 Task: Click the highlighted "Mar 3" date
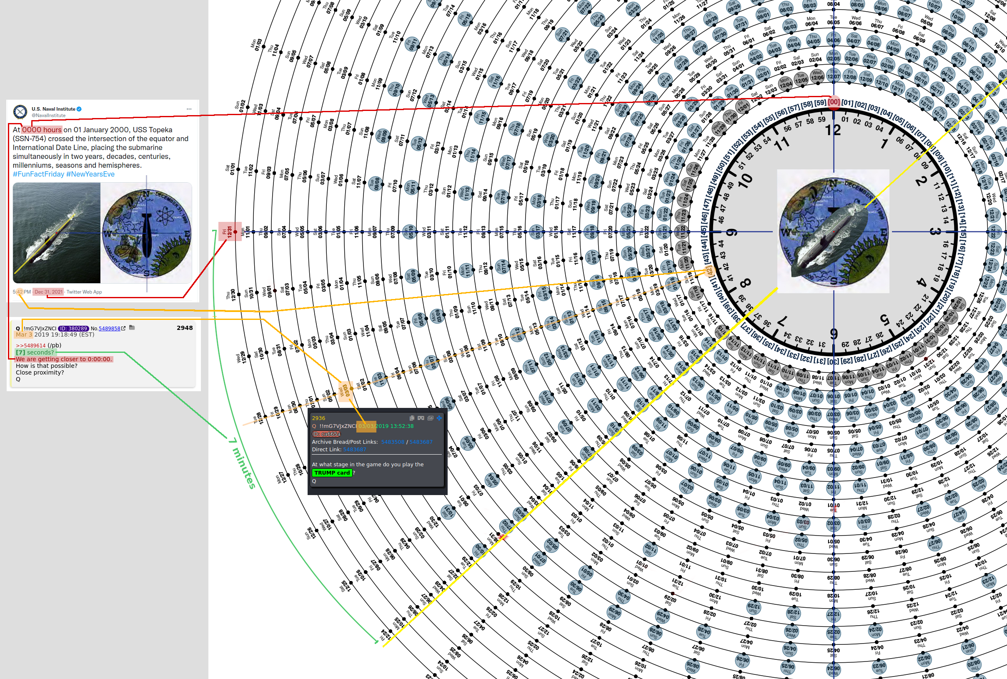24,335
